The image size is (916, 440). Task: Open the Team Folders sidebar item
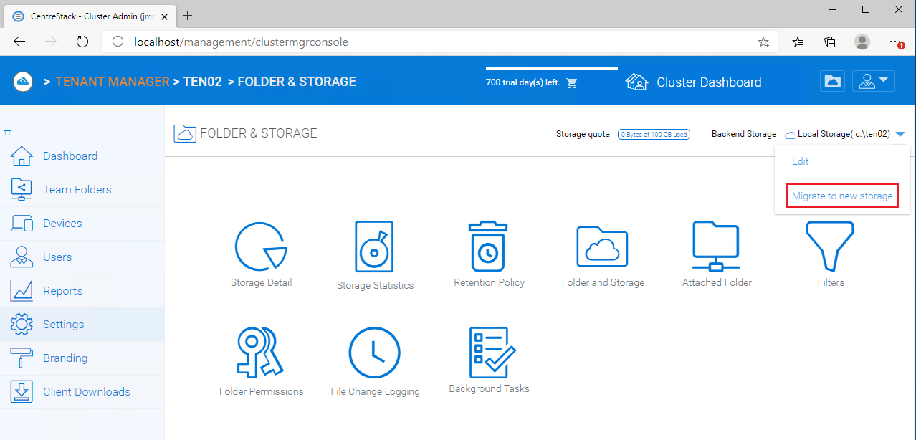click(82, 189)
